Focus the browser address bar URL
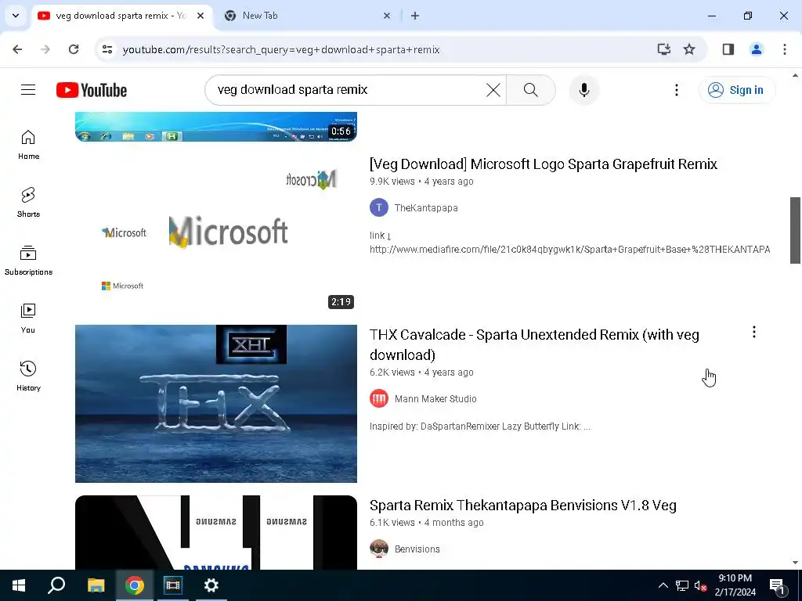 pos(281,49)
